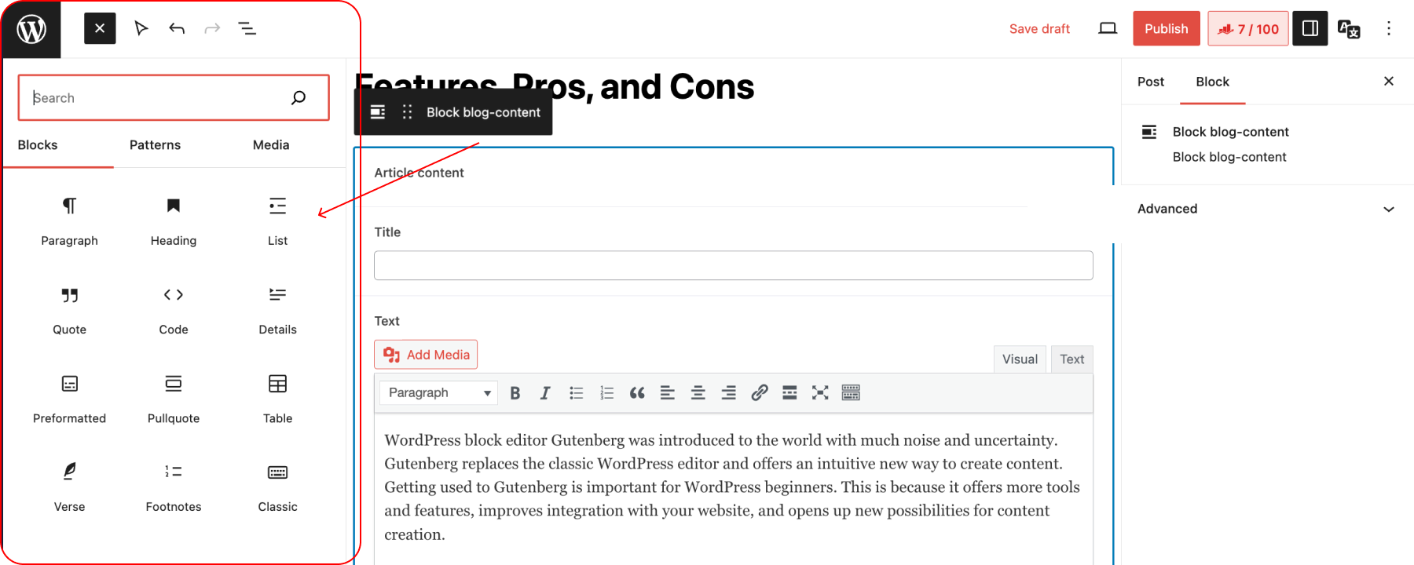1414x565 pixels.
Task: Open the three-dot options menu
Action: pyautogui.click(x=1388, y=29)
